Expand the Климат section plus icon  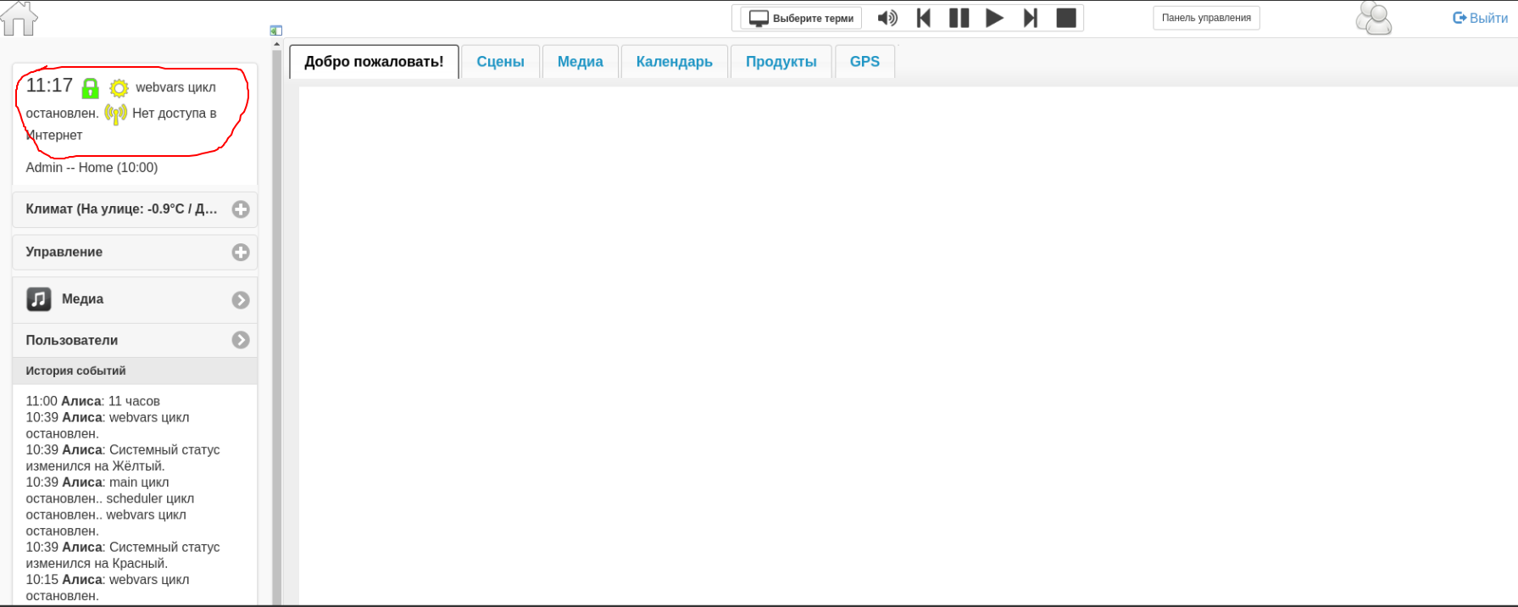[241, 209]
